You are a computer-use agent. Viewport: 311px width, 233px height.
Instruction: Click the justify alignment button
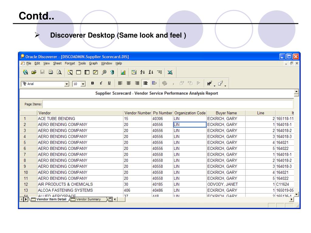145,83
